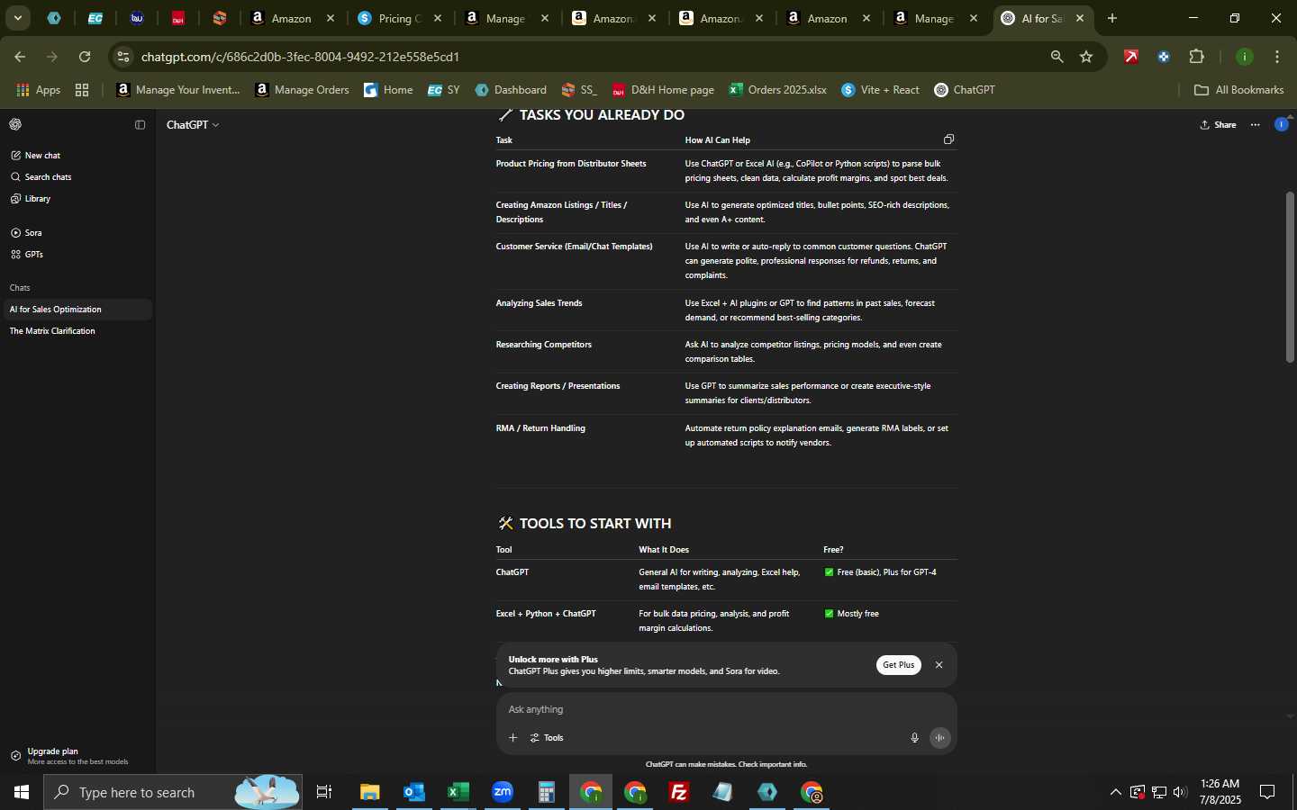Open The Matrix Clarification chat
Screen dimensions: 1297x810
tap(76, 331)
